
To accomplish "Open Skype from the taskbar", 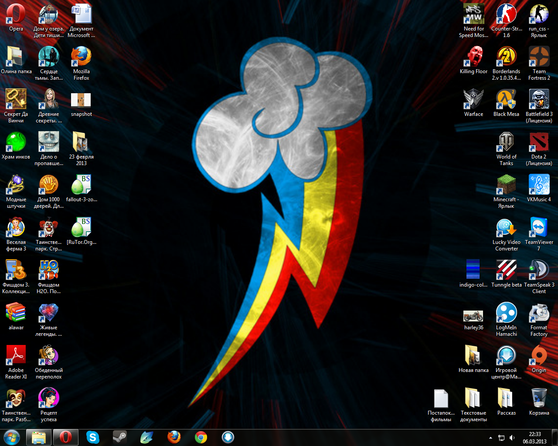I will tap(93, 437).
